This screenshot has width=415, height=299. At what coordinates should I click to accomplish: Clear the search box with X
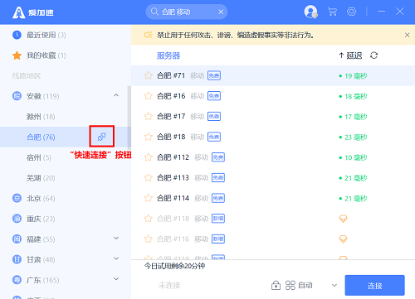[x=221, y=12]
